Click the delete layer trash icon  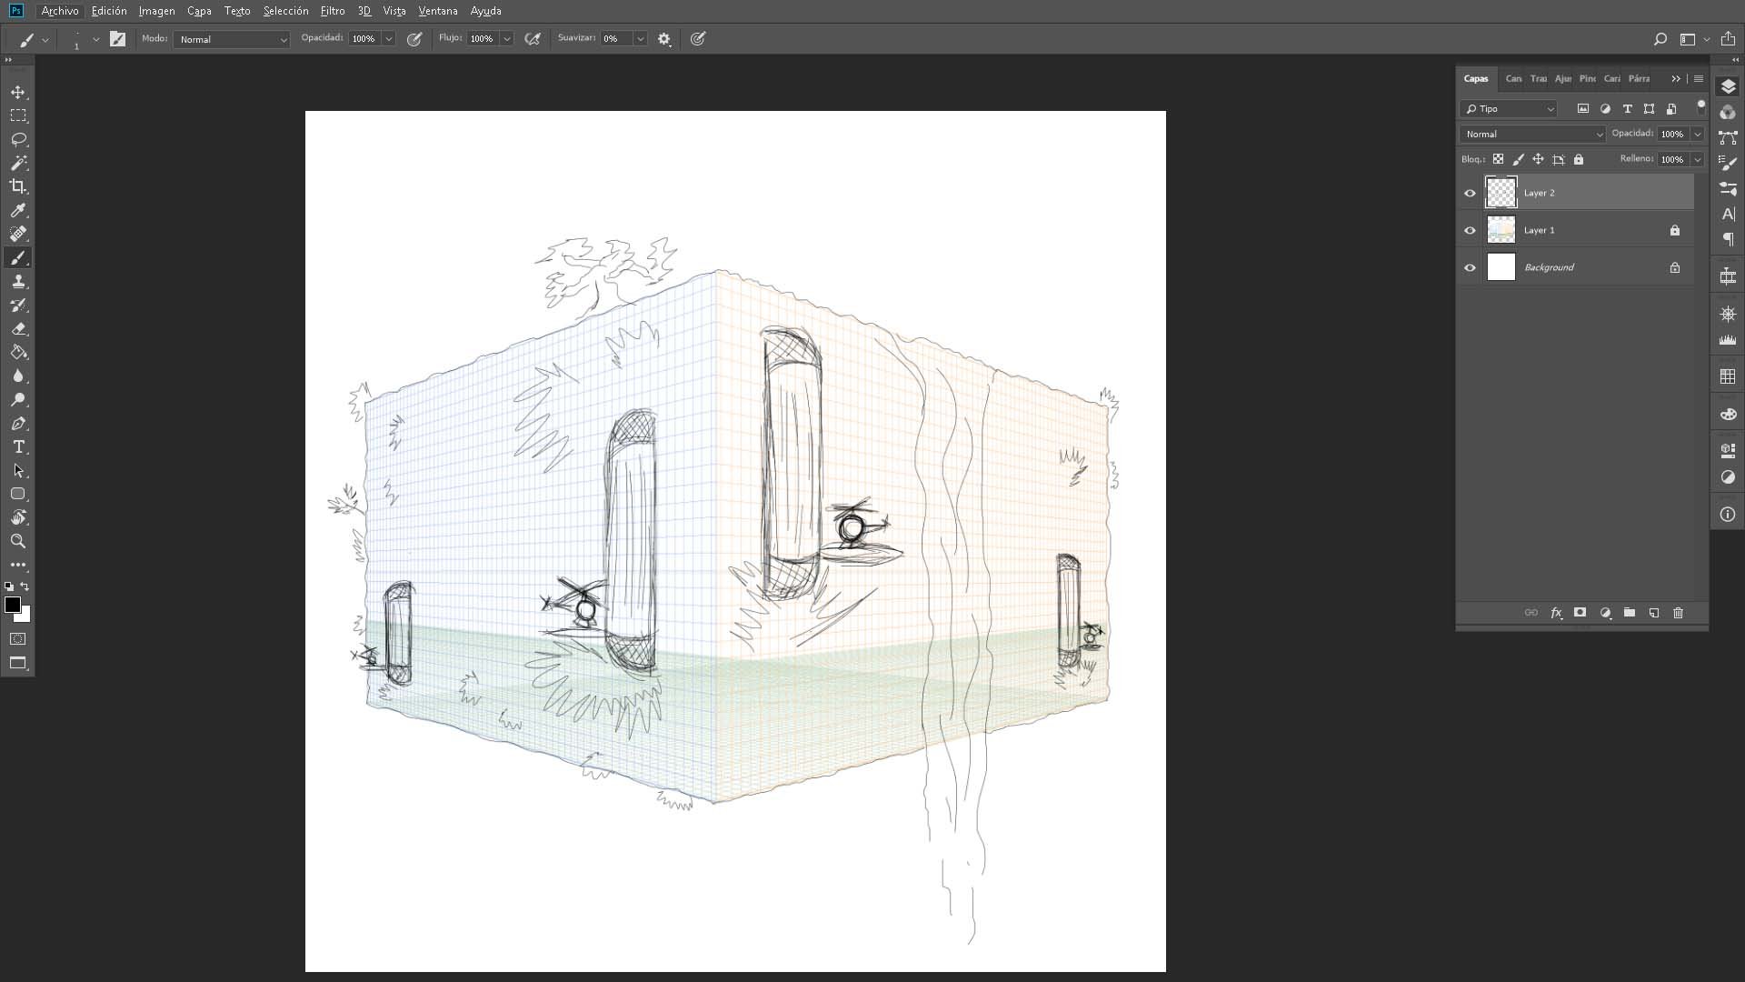click(x=1678, y=613)
